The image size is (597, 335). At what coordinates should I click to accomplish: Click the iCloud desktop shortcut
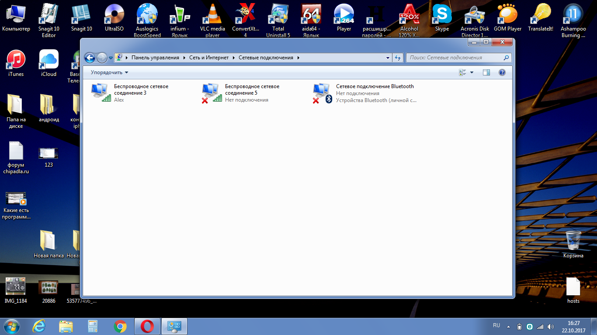(49, 63)
